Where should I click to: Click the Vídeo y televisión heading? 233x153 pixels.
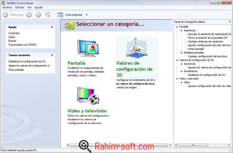pyautogui.click(x=87, y=111)
